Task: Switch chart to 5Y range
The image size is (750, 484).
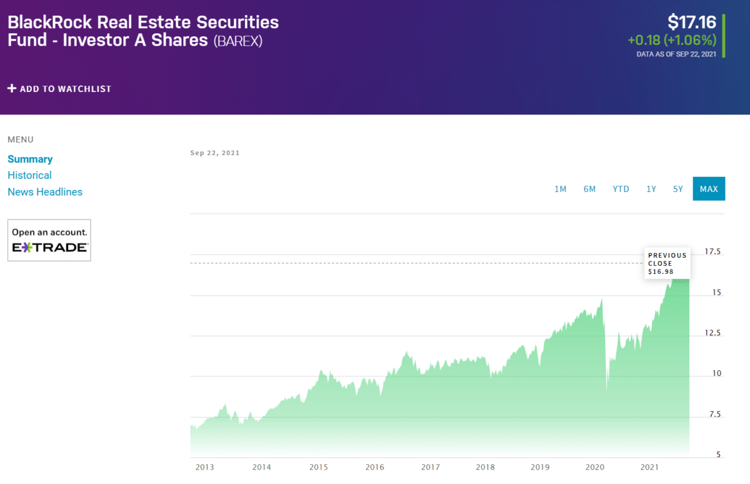Action: tap(678, 189)
